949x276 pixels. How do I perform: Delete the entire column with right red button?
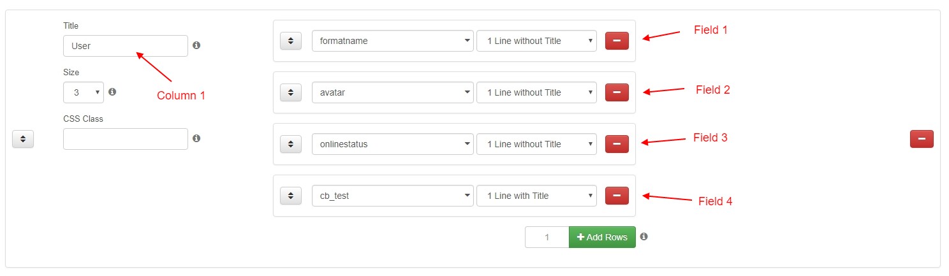(x=922, y=139)
